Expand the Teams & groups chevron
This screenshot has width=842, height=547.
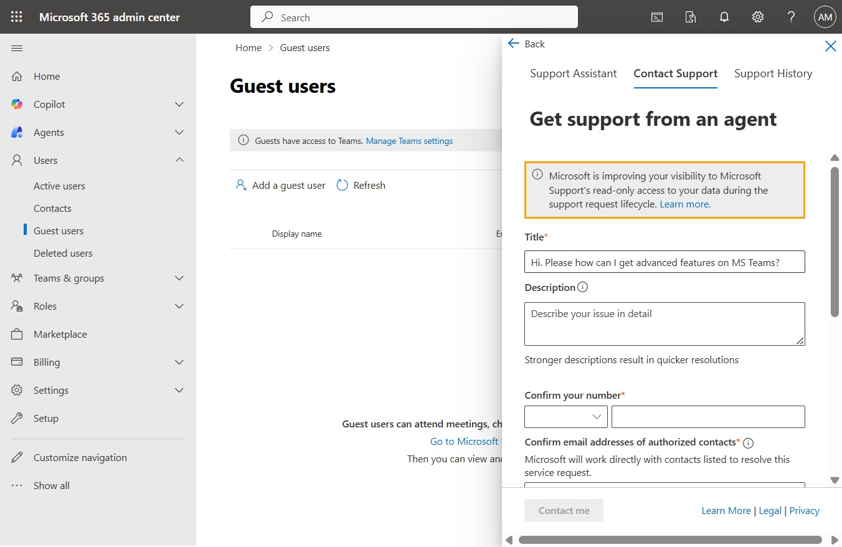pyautogui.click(x=179, y=278)
